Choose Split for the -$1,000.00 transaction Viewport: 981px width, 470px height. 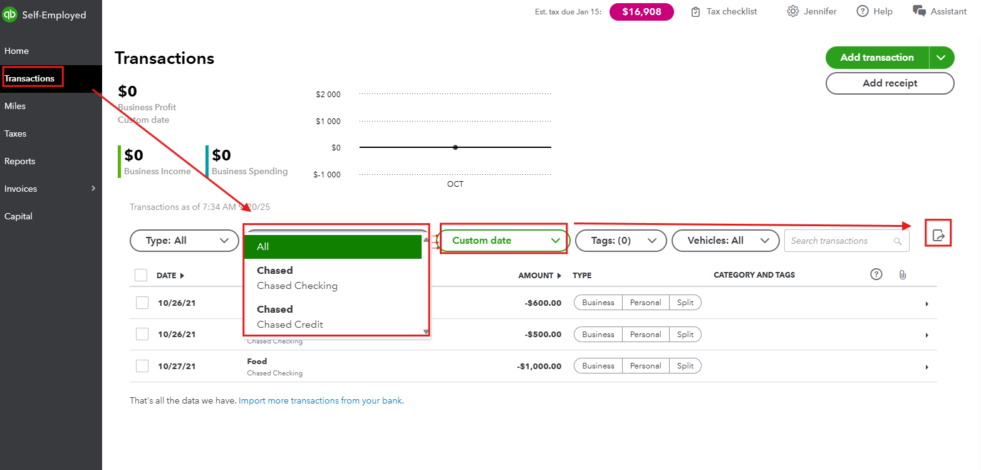[685, 365]
